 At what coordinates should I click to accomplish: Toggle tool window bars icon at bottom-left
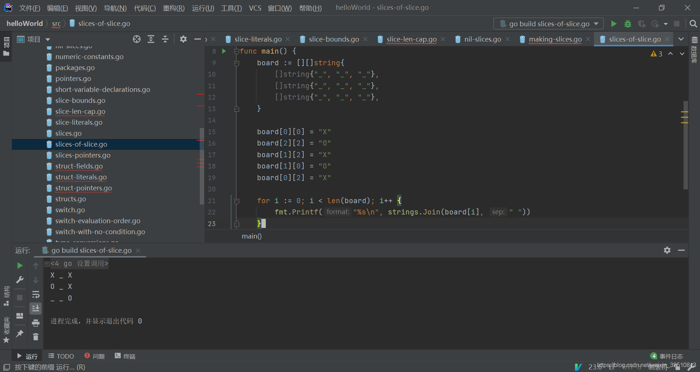click(7, 367)
